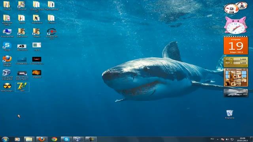The height and width of the screenshot is (142, 253).
Task: Select the 383716183 eye image file
Action: (22, 47)
